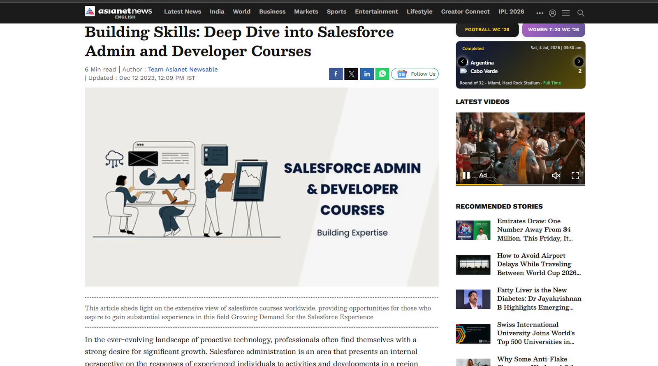Share article on Facebook
The image size is (658, 366).
(x=336, y=74)
